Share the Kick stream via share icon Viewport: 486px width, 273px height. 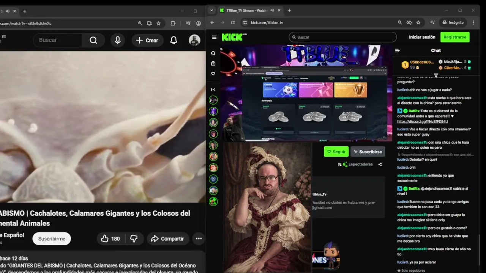[x=380, y=164]
